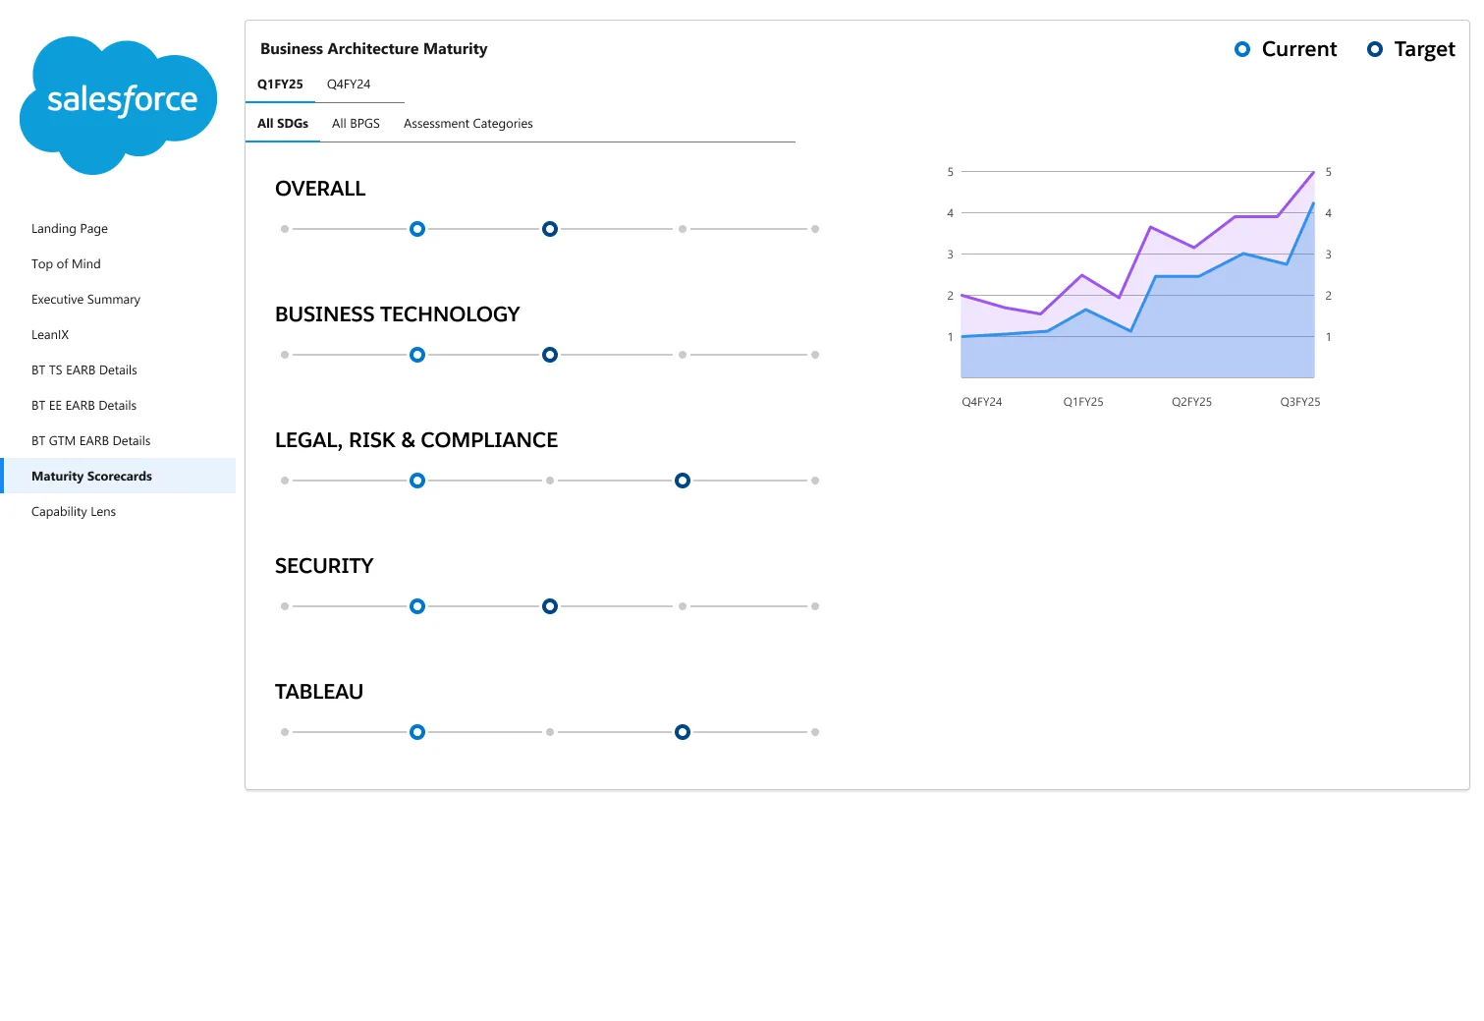The height and width of the screenshot is (1021, 1484).
Task: Click the Current legend marker icon
Action: (1242, 49)
